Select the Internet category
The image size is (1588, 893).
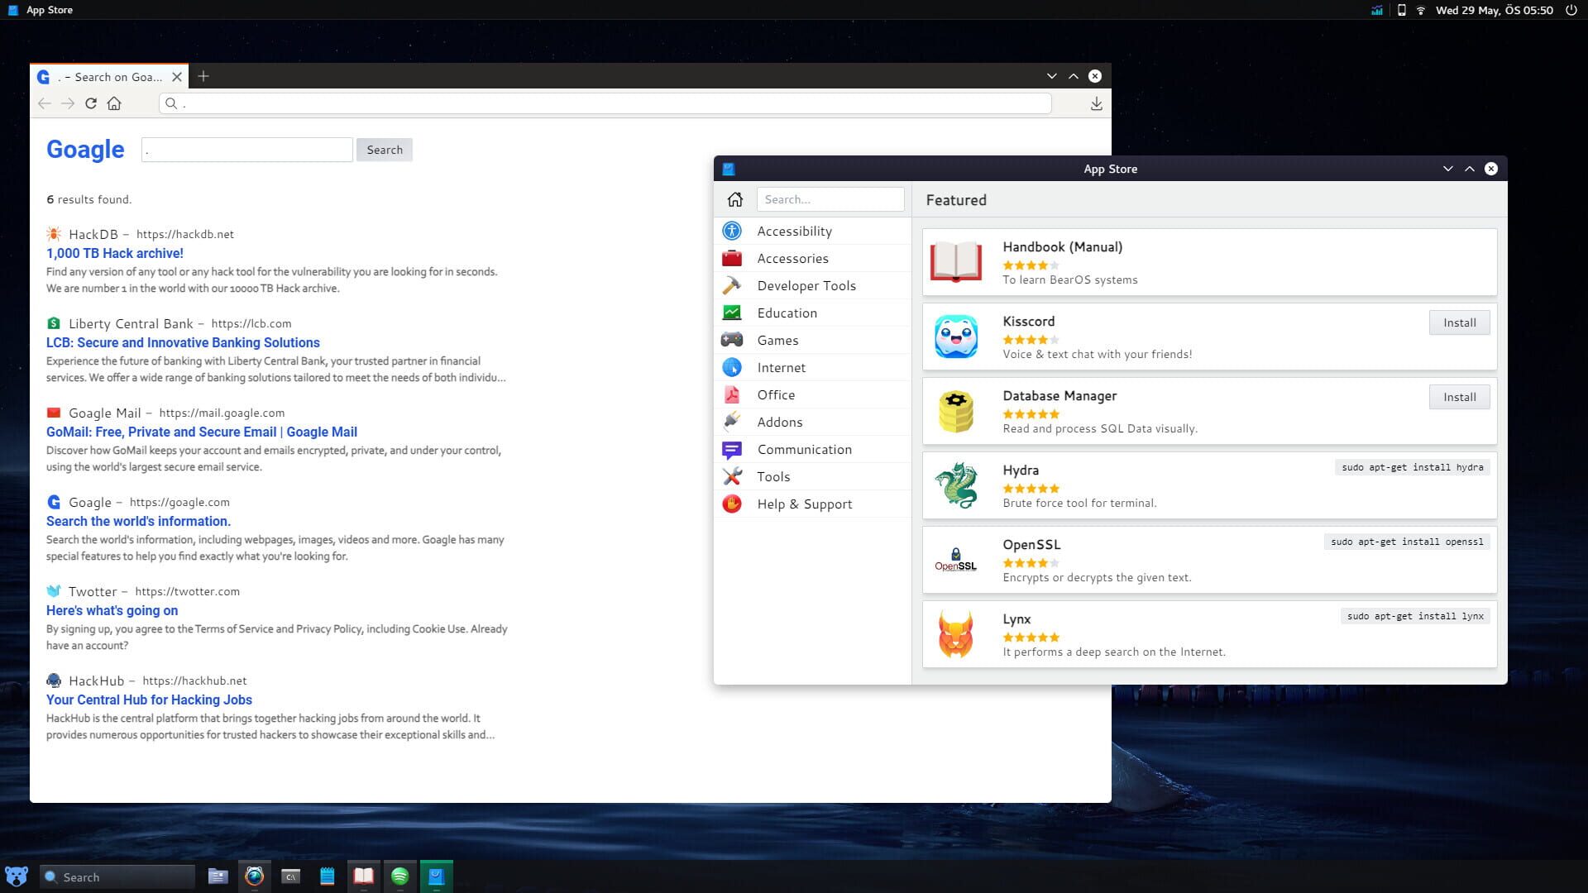782,367
